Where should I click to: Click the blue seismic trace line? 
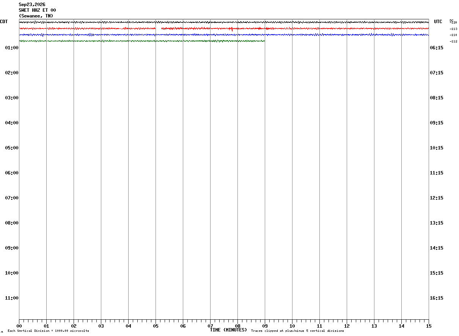click(x=224, y=35)
